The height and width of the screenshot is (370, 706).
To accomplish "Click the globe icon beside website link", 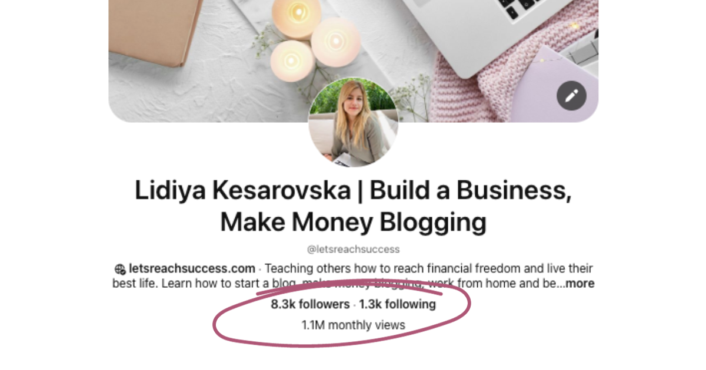I will [119, 269].
